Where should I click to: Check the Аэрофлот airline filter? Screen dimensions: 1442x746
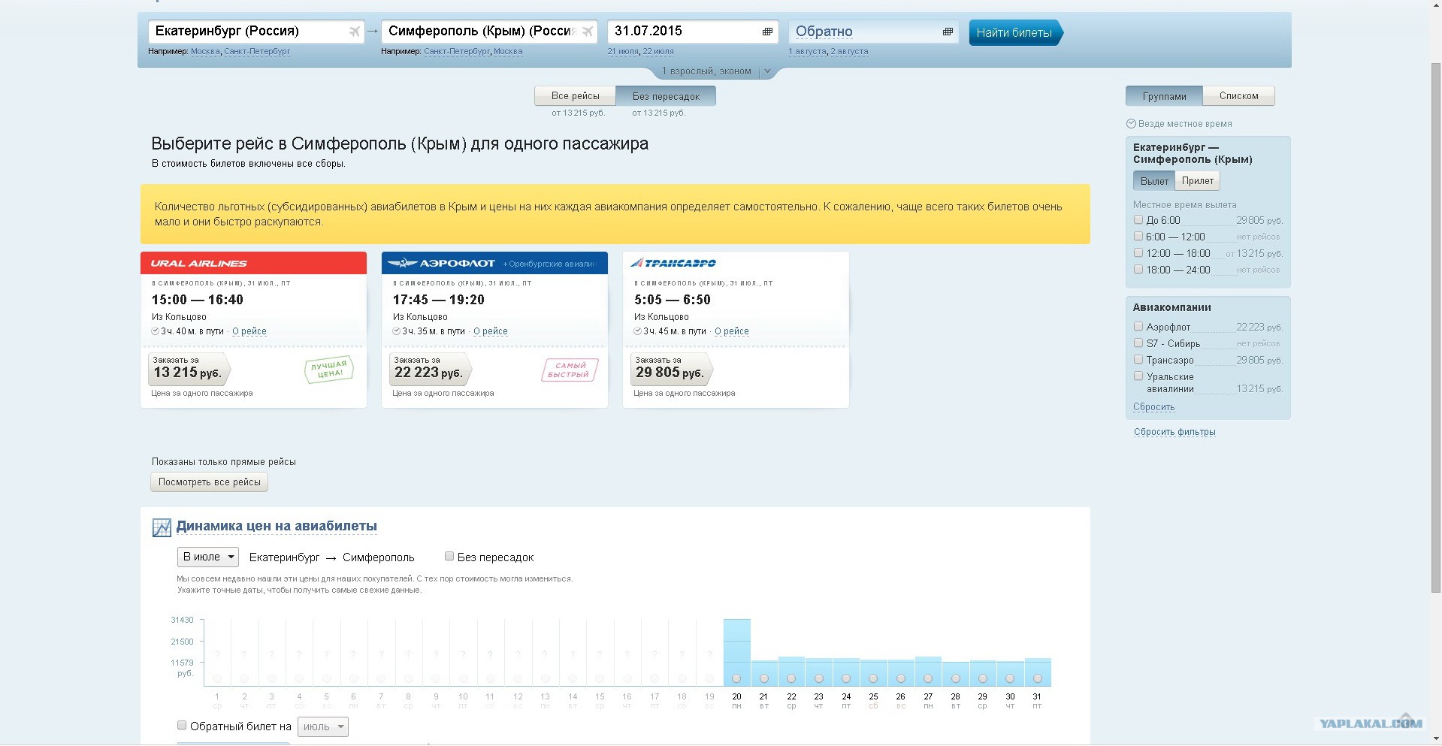pos(1138,327)
